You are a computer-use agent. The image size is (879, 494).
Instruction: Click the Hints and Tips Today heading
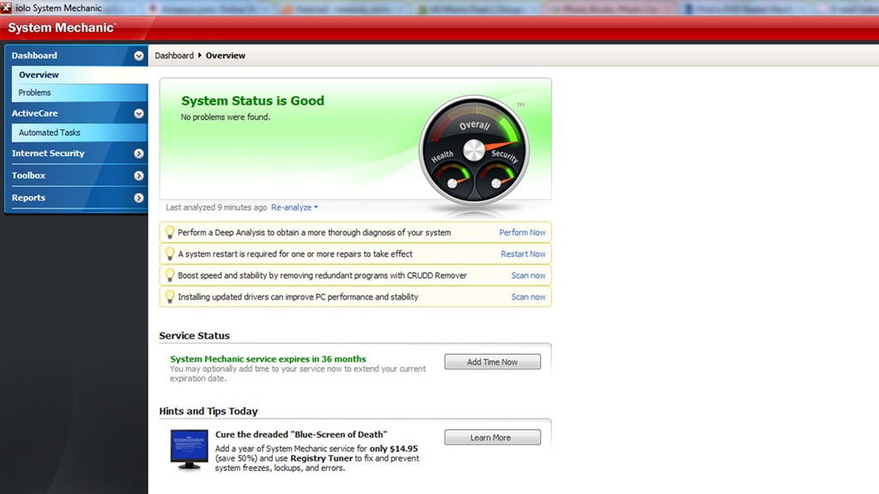209,411
